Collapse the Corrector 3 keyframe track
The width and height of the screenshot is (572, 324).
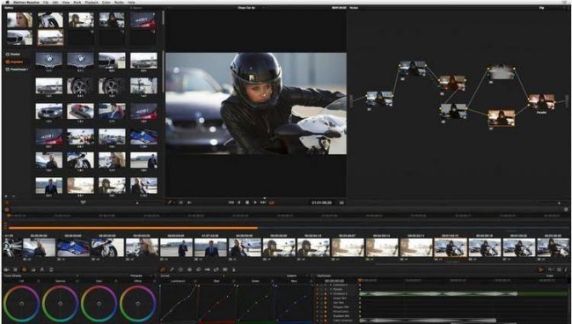(x=331, y=294)
